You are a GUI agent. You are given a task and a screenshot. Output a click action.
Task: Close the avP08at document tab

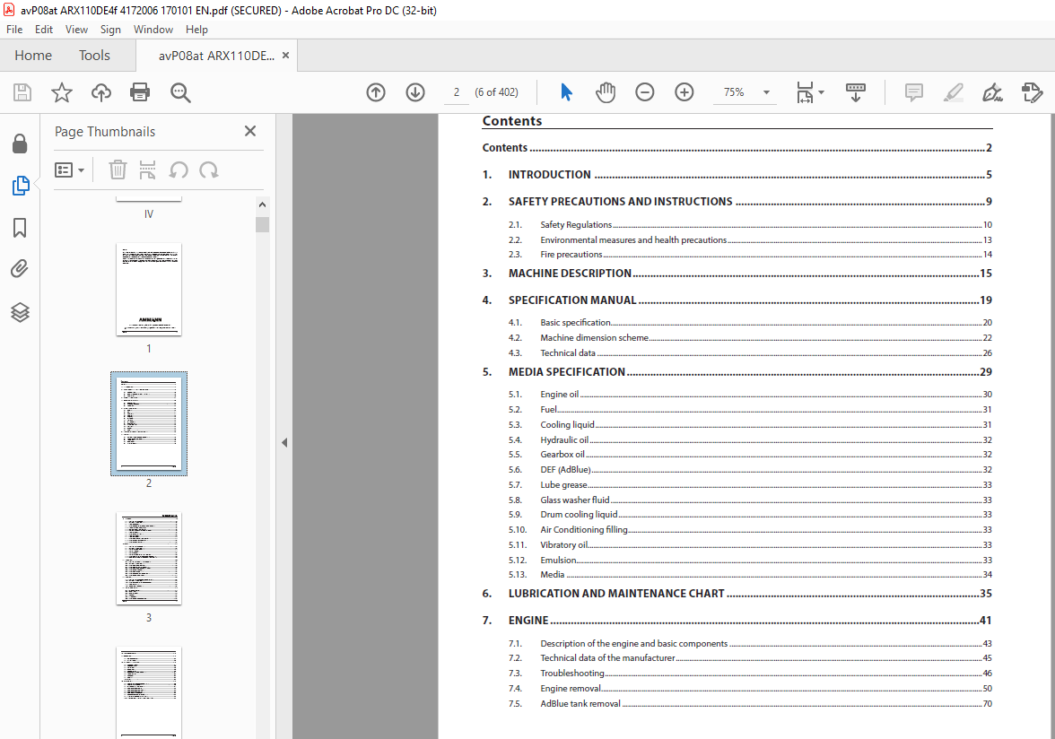286,55
